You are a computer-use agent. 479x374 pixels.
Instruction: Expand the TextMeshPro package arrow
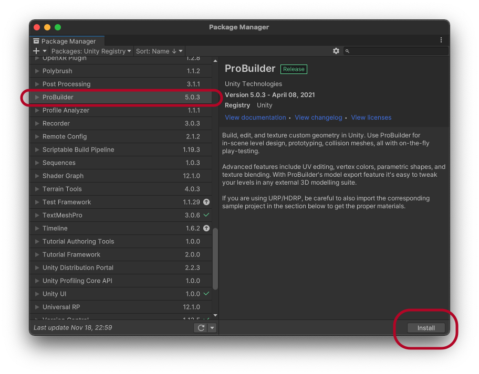click(x=37, y=215)
